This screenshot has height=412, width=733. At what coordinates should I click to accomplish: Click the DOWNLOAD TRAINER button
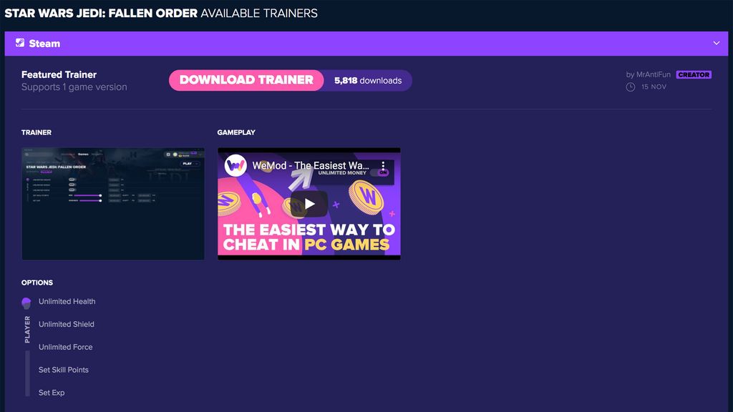246,80
